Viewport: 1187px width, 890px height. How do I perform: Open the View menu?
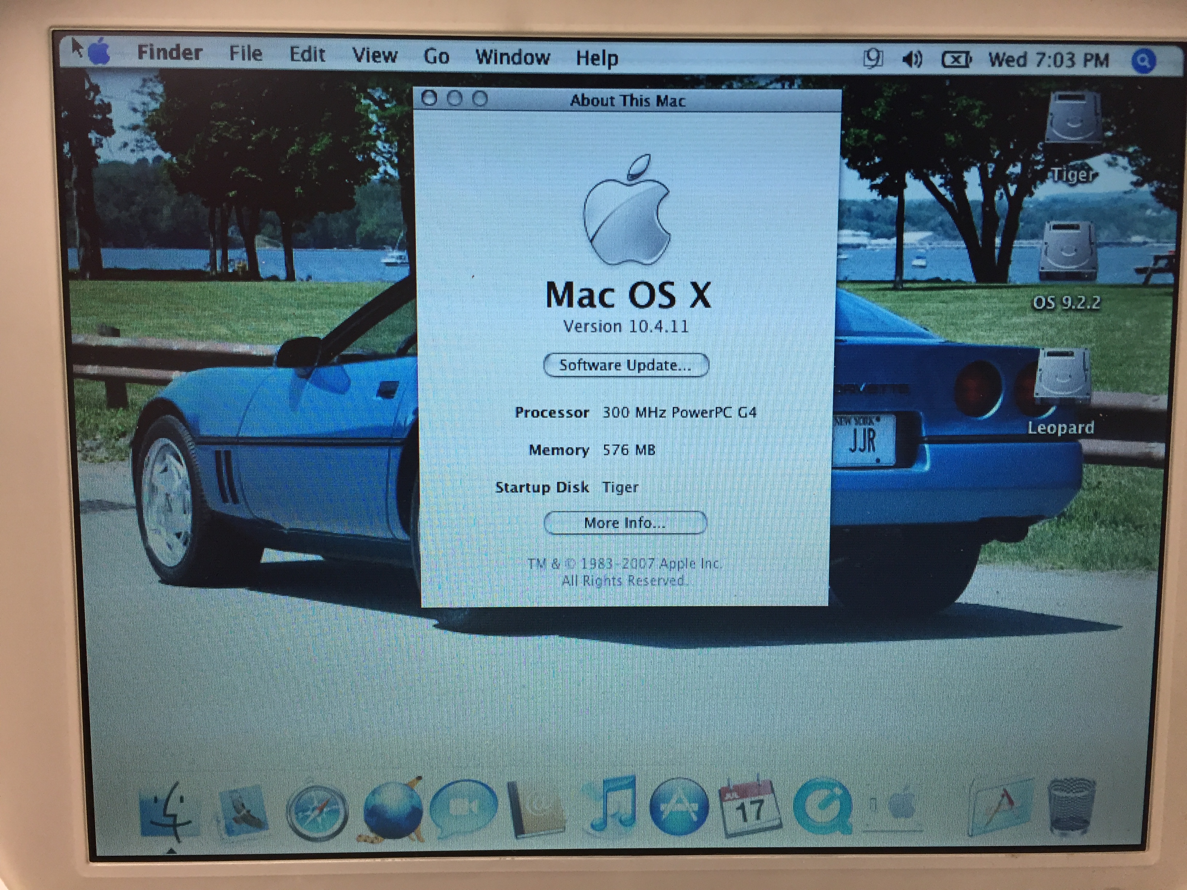pos(375,55)
